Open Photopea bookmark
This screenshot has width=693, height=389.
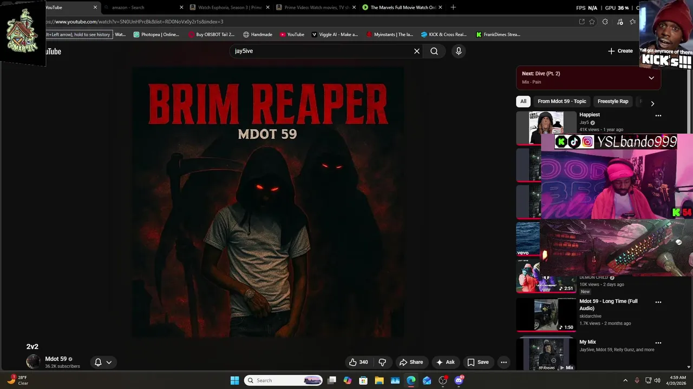(x=156, y=35)
